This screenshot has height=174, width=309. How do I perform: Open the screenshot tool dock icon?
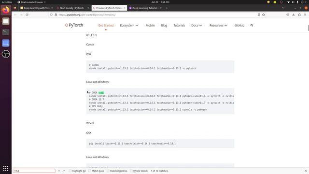click(x=6, y=43)
